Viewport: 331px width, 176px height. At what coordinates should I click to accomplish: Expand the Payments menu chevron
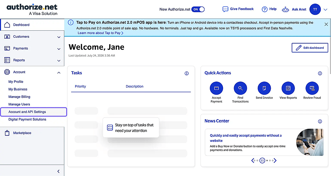pos(59,49)
